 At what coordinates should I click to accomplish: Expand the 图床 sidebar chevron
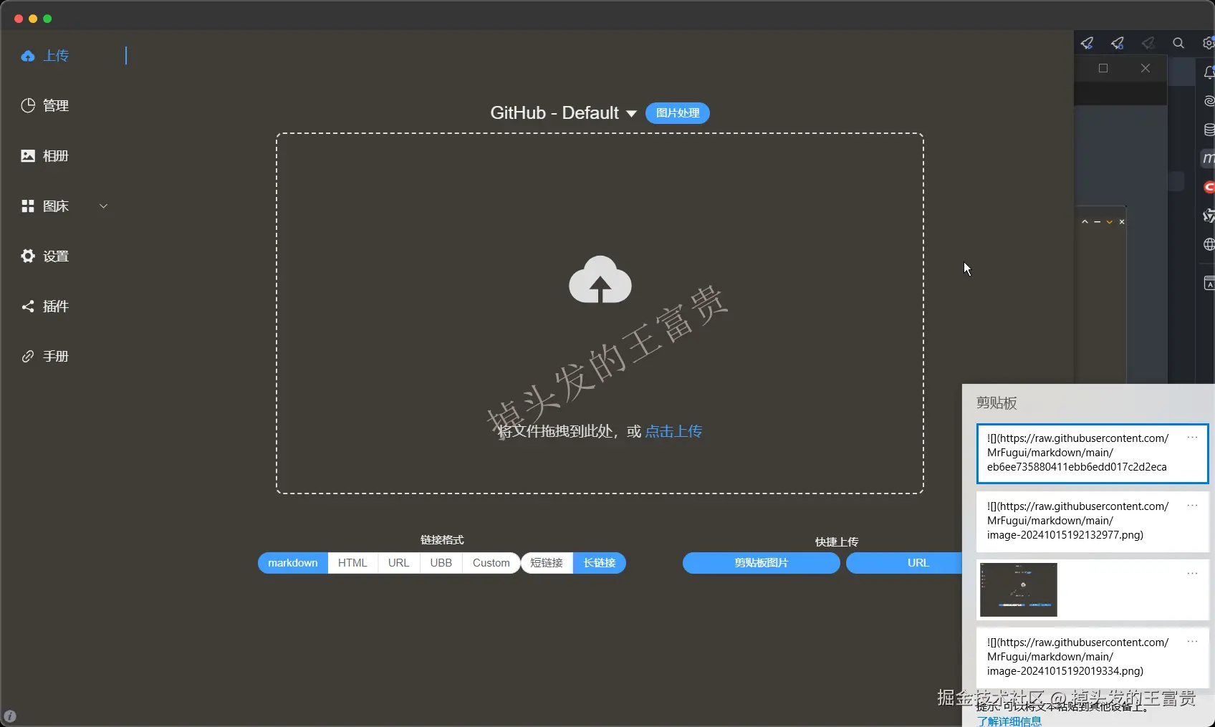point(104,206)
